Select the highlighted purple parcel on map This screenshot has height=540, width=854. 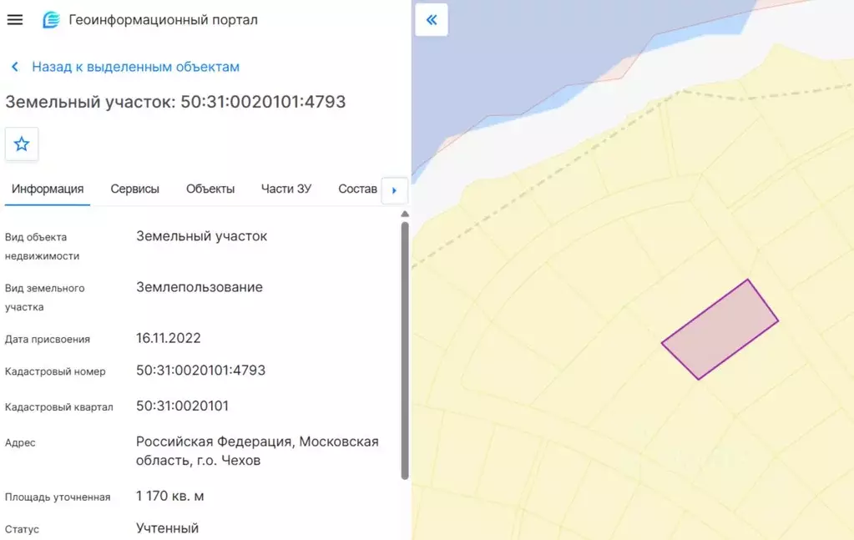pyautogui.click(x=720, y=330)
